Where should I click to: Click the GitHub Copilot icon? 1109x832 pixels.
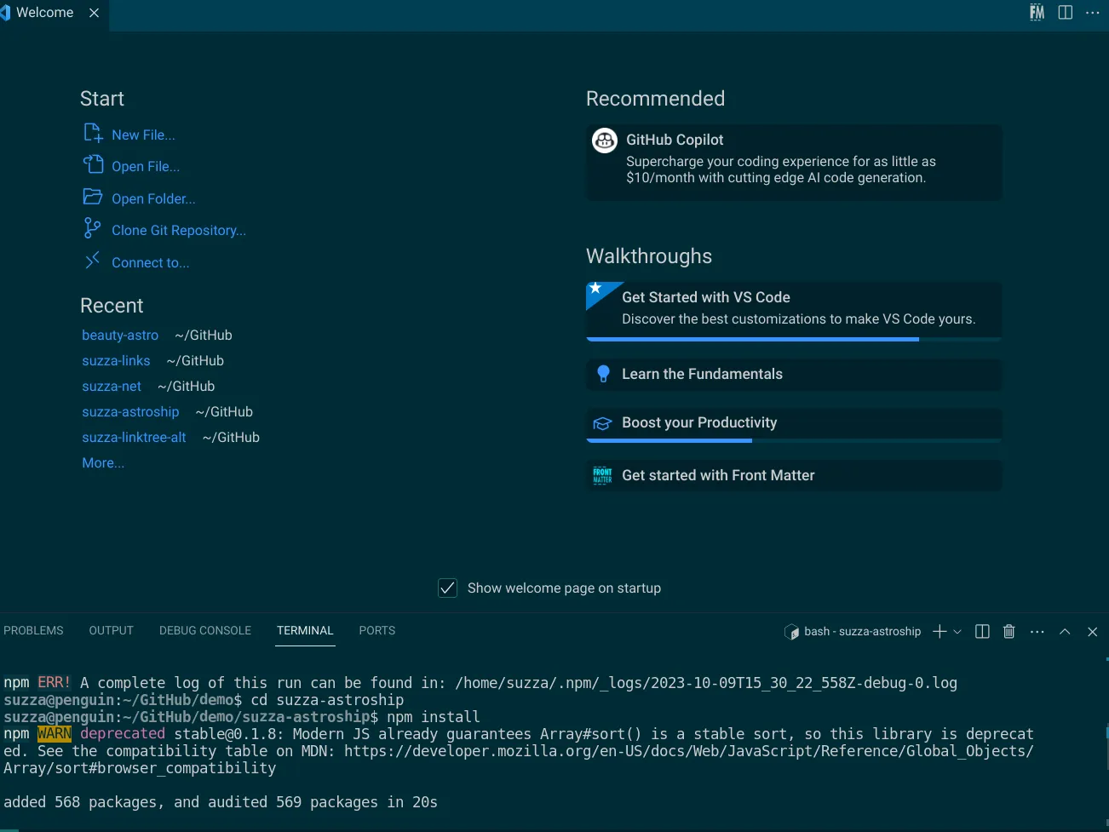[x=605, y=141]
